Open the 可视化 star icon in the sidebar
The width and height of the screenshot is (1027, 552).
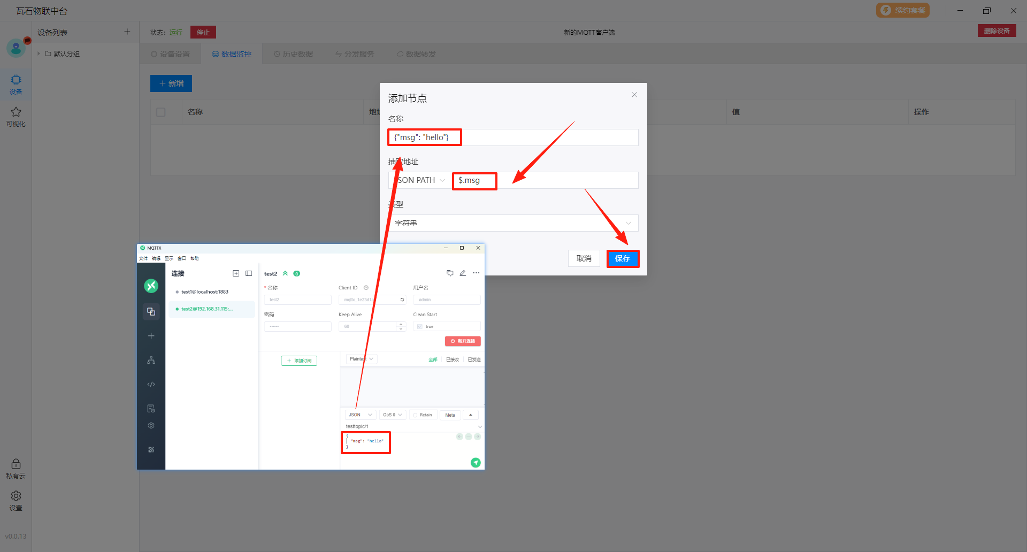coord(16,116)
